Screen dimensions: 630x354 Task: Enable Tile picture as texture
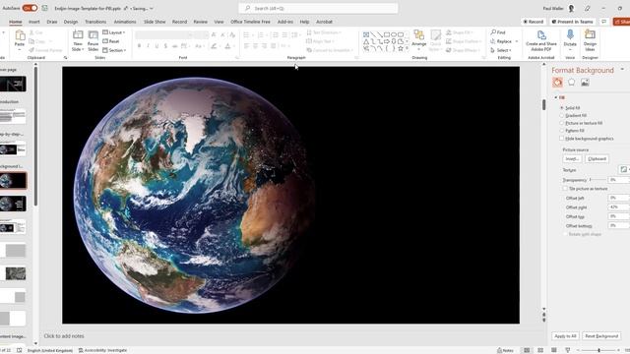[565, 189]
